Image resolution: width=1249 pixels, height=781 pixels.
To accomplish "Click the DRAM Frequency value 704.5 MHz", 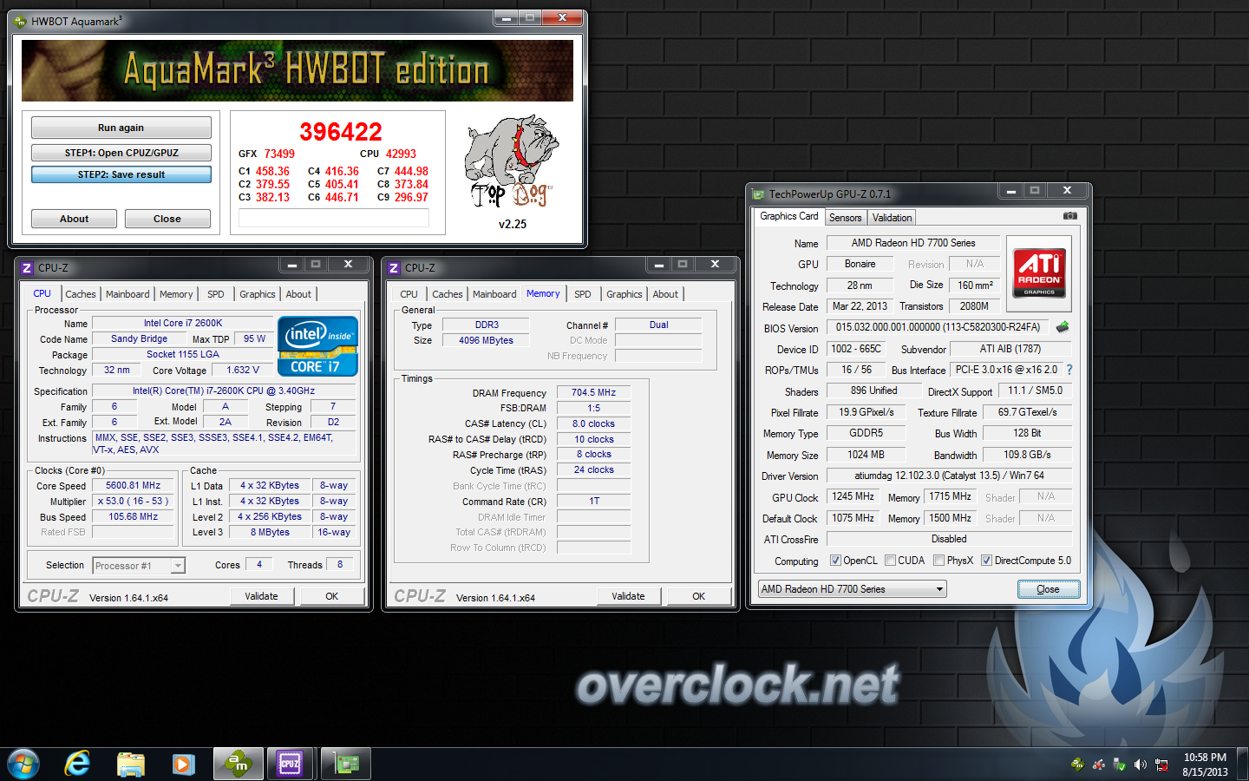I will pos(593,393).
